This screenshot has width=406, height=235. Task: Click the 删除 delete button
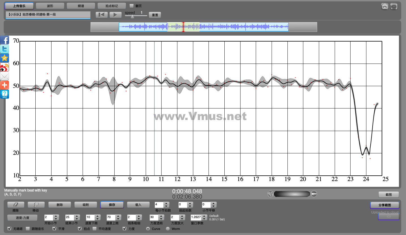60,205
